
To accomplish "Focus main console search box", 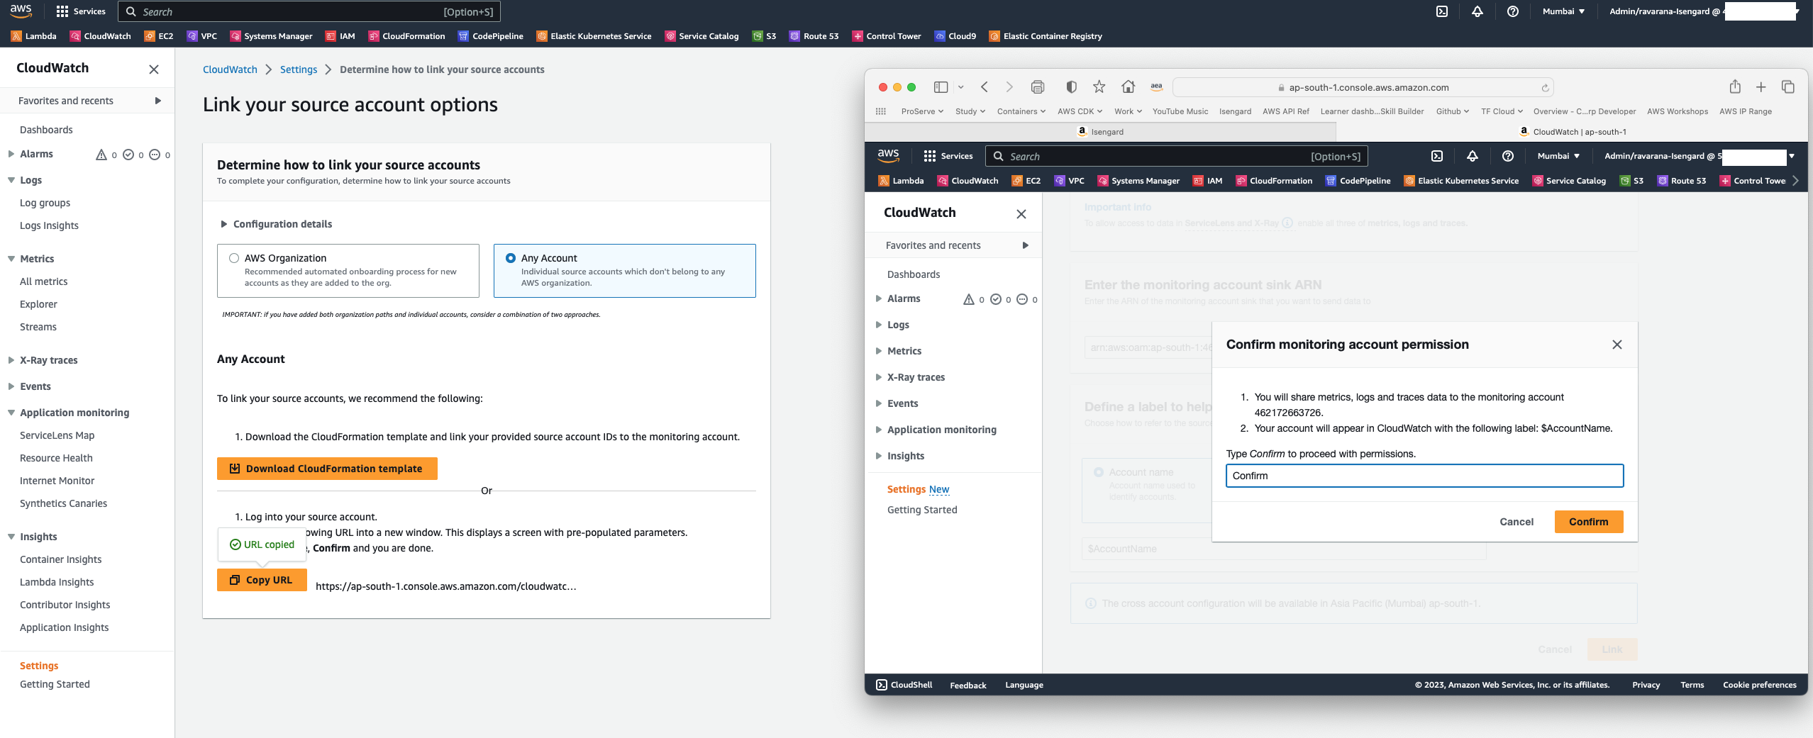I will 309,11.
